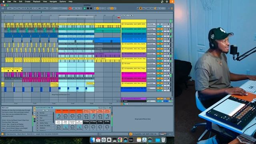Toggle the orange Loop switch in the transport
The image size is (256, 144).
click(x=112, y=8)
